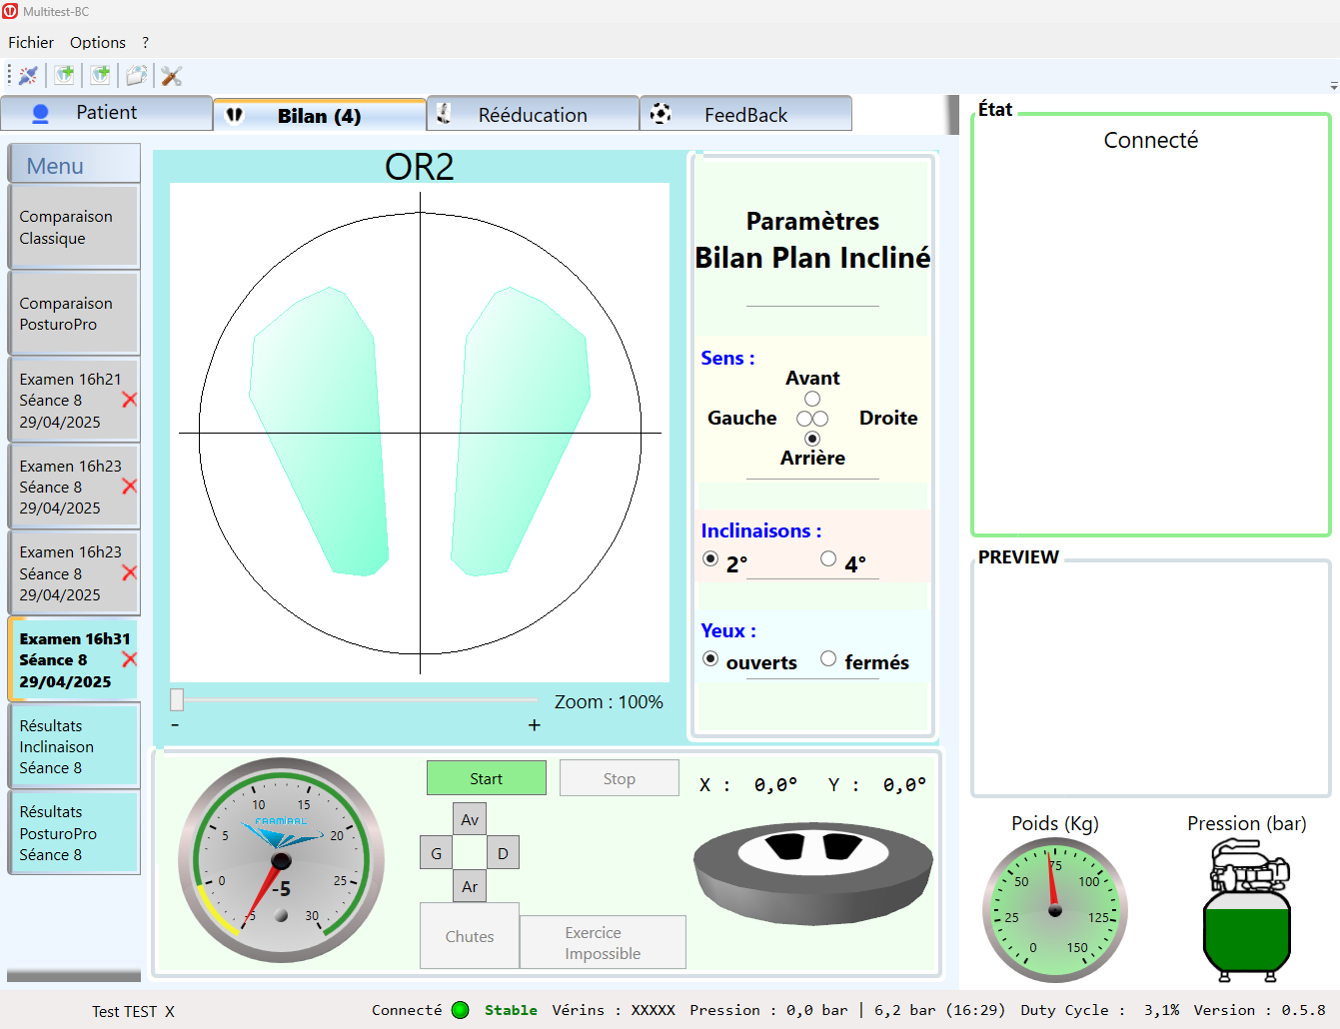The image size is (1340, 1029).
Task: Select the yeux ouverts option
Action: point(710,658)
